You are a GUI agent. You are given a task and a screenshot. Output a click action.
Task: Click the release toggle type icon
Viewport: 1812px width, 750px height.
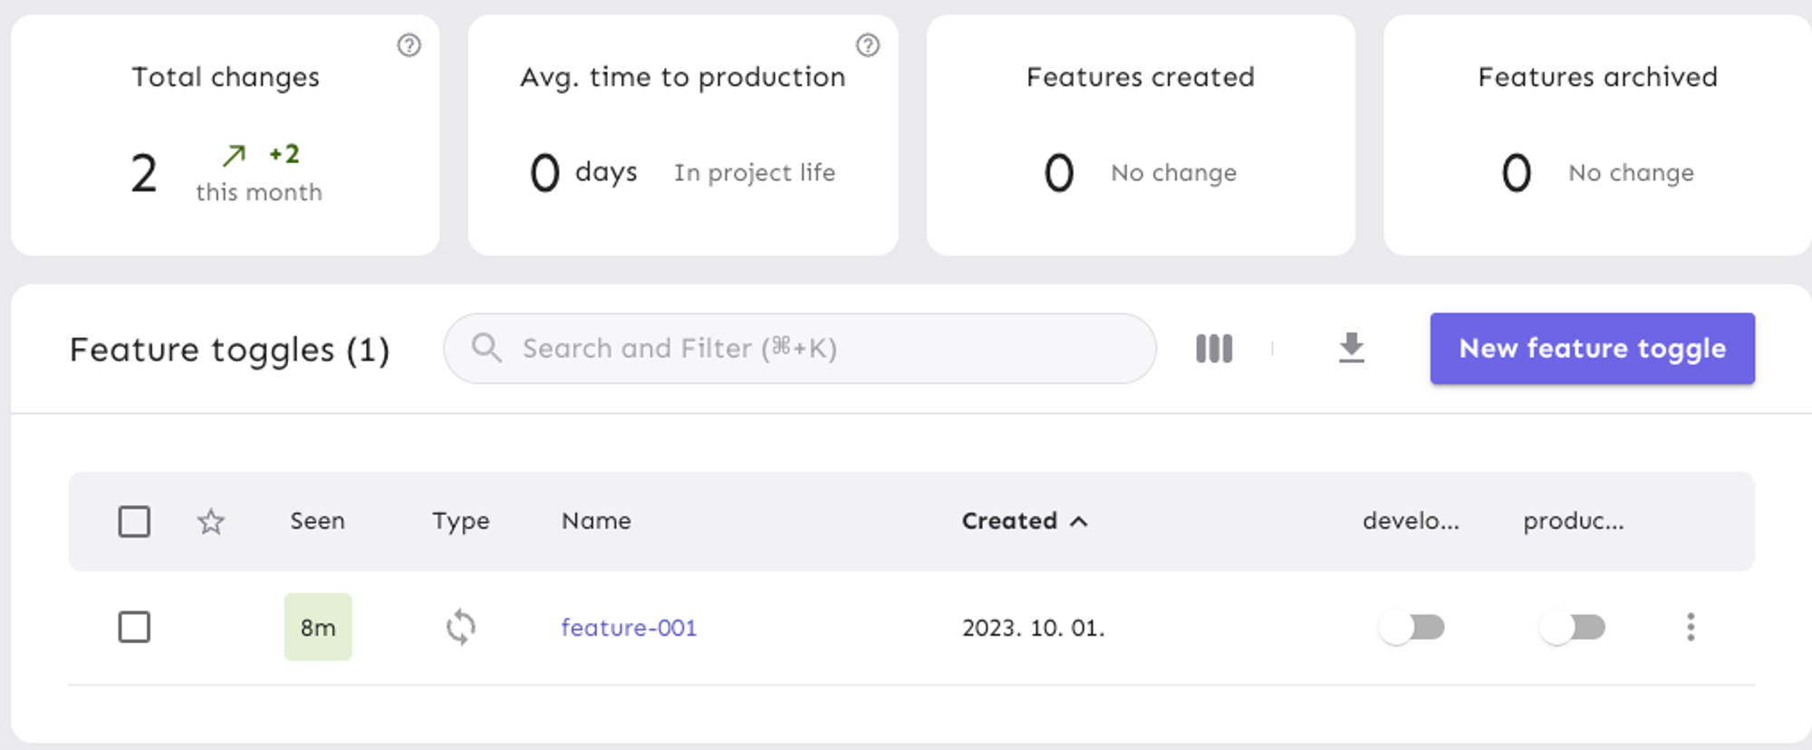461,627
